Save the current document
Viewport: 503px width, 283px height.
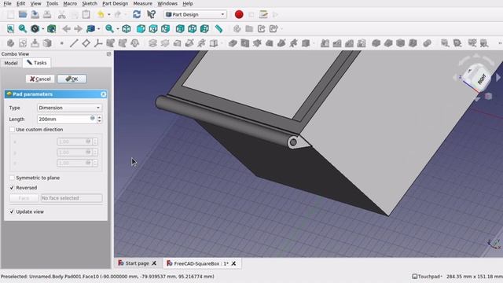point(35,14)
